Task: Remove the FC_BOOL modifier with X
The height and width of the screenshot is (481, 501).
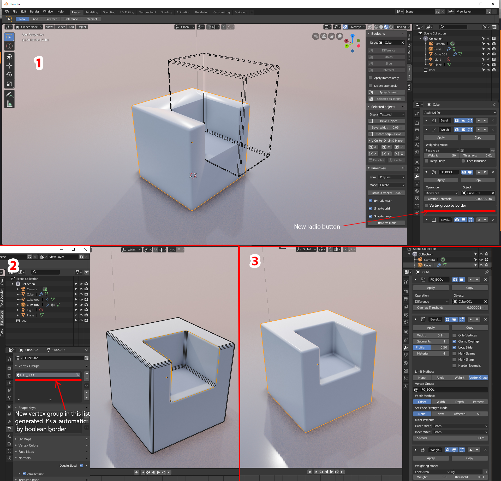Action: pos(493,172)
